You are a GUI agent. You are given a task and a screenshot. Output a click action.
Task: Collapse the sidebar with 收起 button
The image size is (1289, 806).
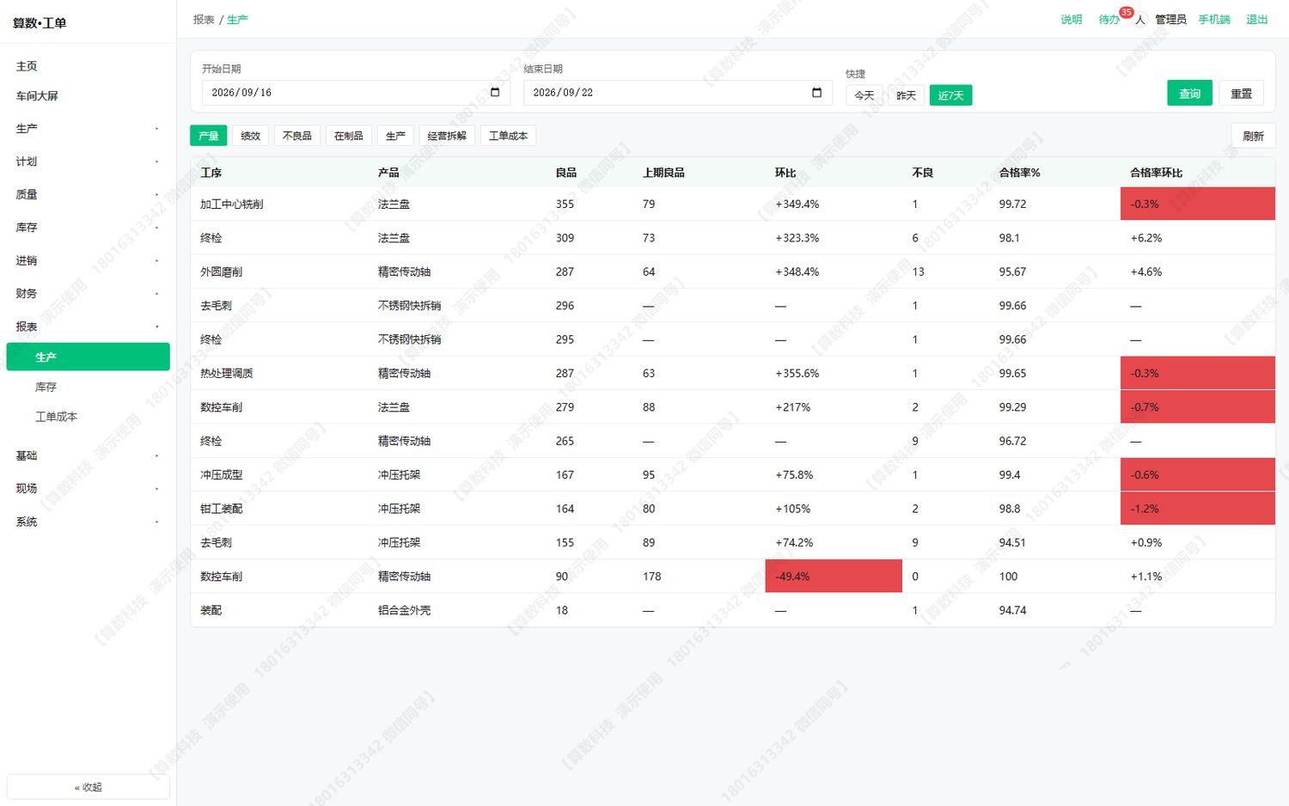[88, 787]
